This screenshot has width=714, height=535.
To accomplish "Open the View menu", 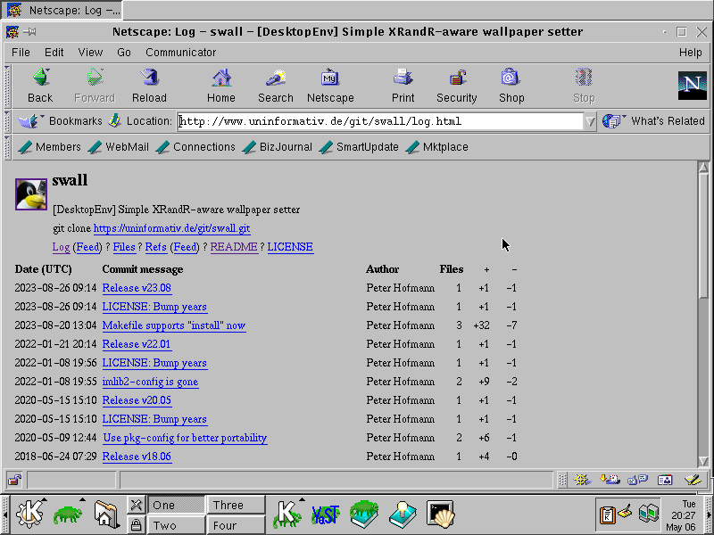I will pyautogui.click(x=90, y=53).
